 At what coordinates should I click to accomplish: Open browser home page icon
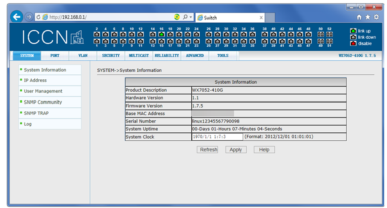(x=360, y=17)
